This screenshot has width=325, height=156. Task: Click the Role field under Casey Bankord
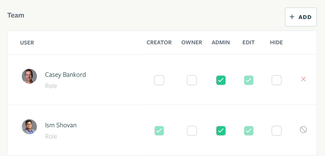(51, 86)
